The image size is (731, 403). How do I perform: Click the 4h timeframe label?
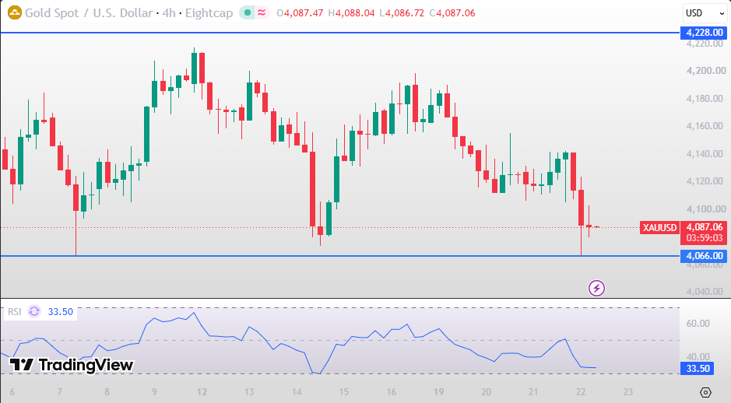point(169,13)
